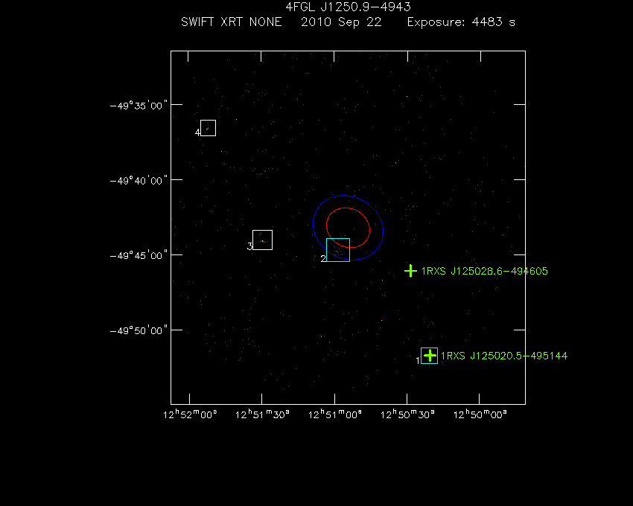Click declination label -49°50'00"
This screenshot has width=633, height=506.
point(139,330)
